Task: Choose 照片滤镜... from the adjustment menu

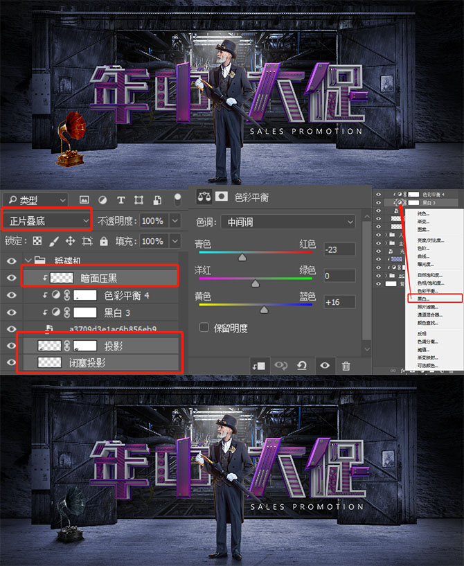Action: pos(427,307)
